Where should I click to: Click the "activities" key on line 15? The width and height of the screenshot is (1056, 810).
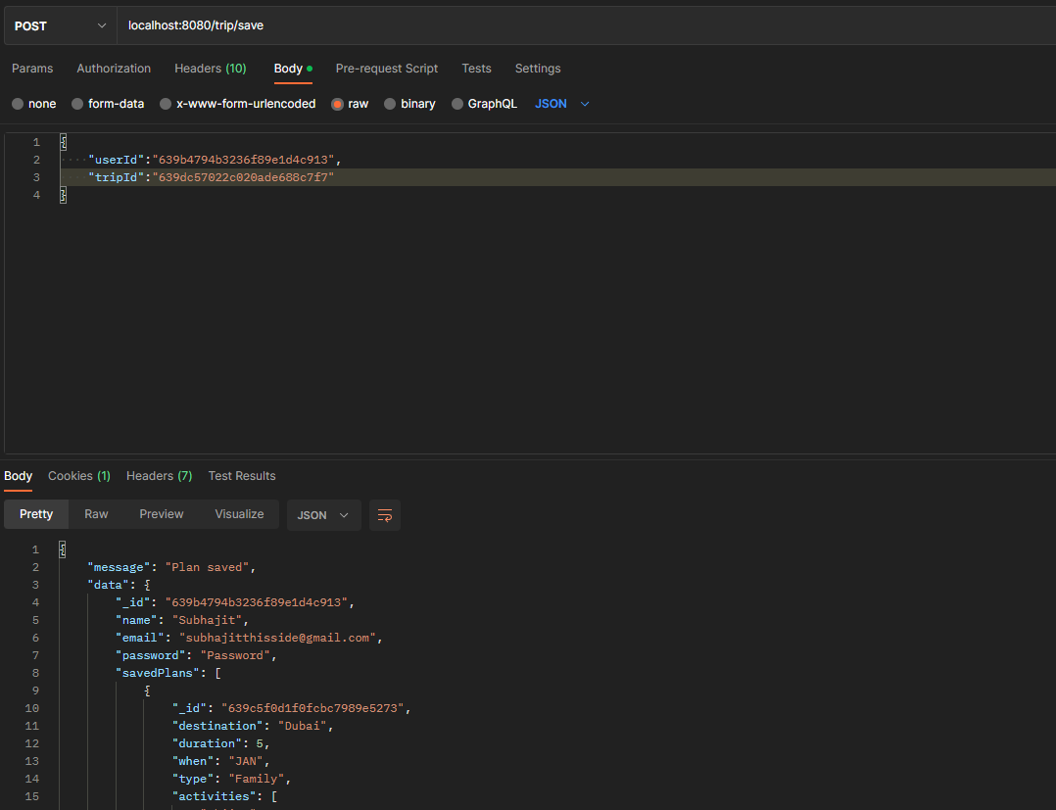pos(215,796)
